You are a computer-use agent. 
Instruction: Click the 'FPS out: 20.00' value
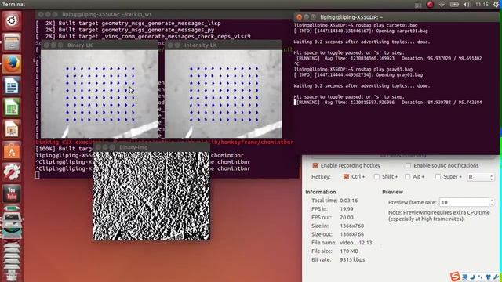point(347,218)
